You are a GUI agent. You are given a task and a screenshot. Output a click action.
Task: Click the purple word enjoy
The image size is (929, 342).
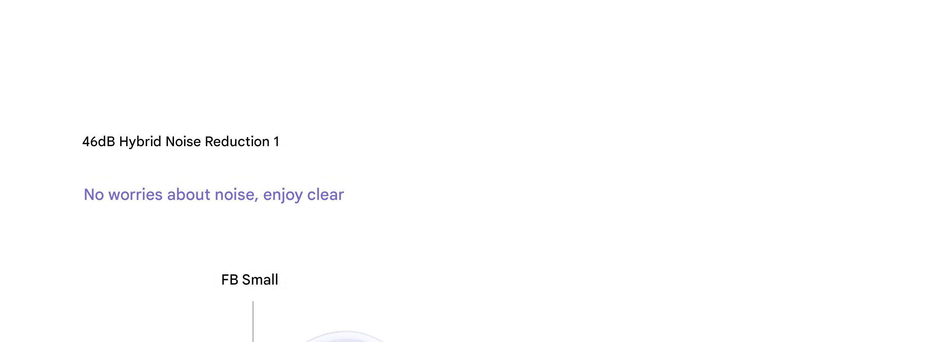point(283,195)
